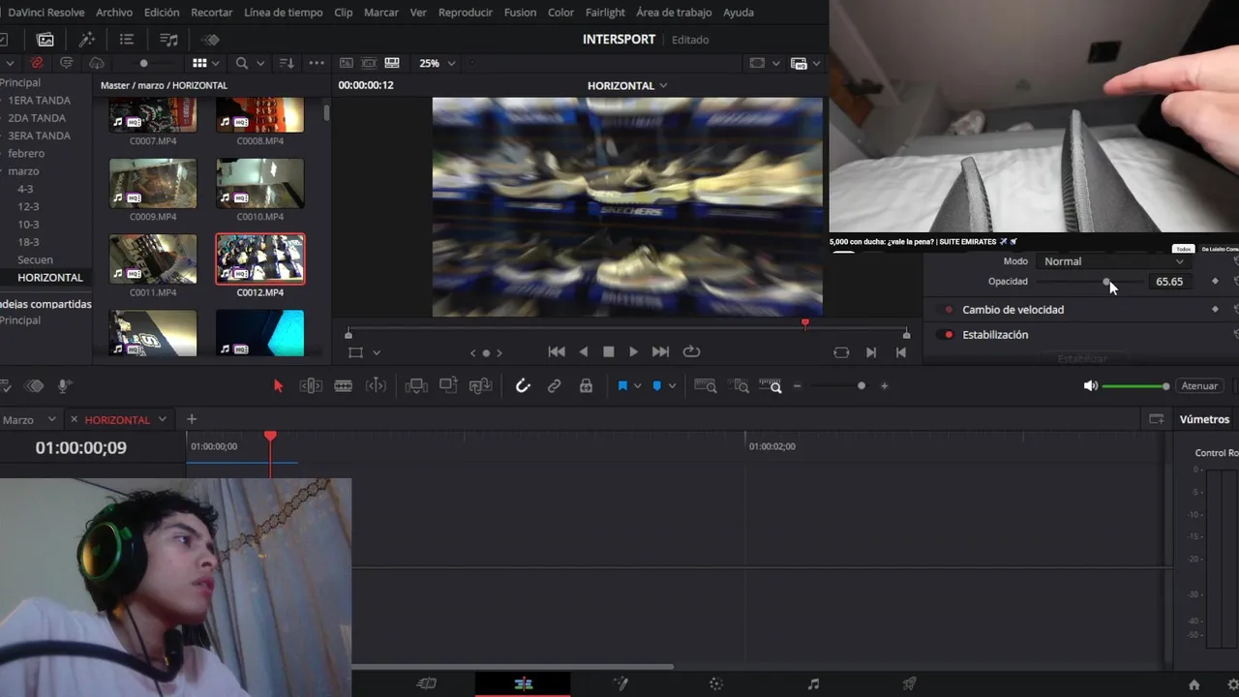This screenshot has height=697, width=1239.
Task: Open the media pool search dropdown
Action: coord(260,63)
